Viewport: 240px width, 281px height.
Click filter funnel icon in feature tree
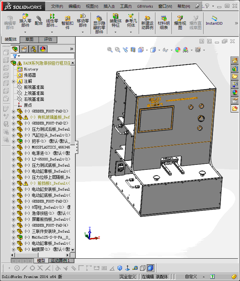pos(15,56)
